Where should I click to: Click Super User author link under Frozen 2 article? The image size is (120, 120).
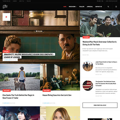[x=6, y=103]
